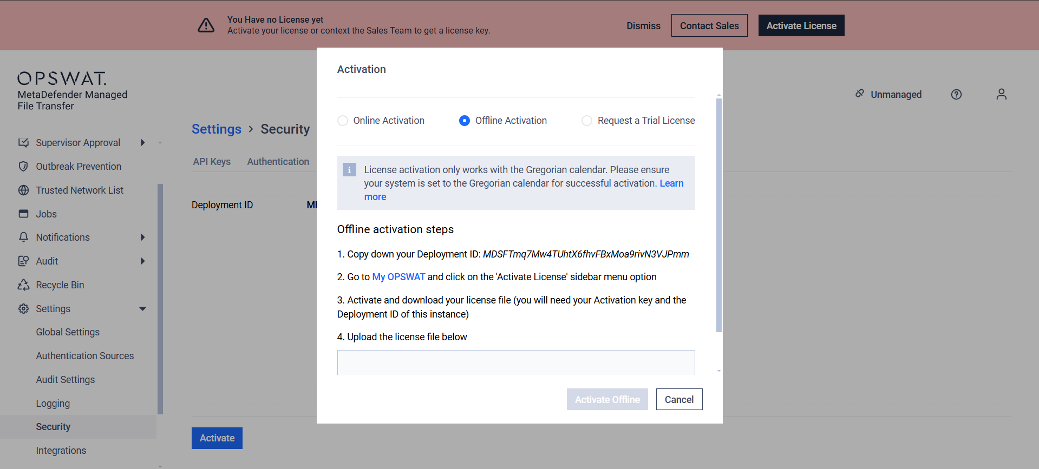Select Request a Trial License option
1039x469 pixels.
pyautogui.click(x=587, y=121)
